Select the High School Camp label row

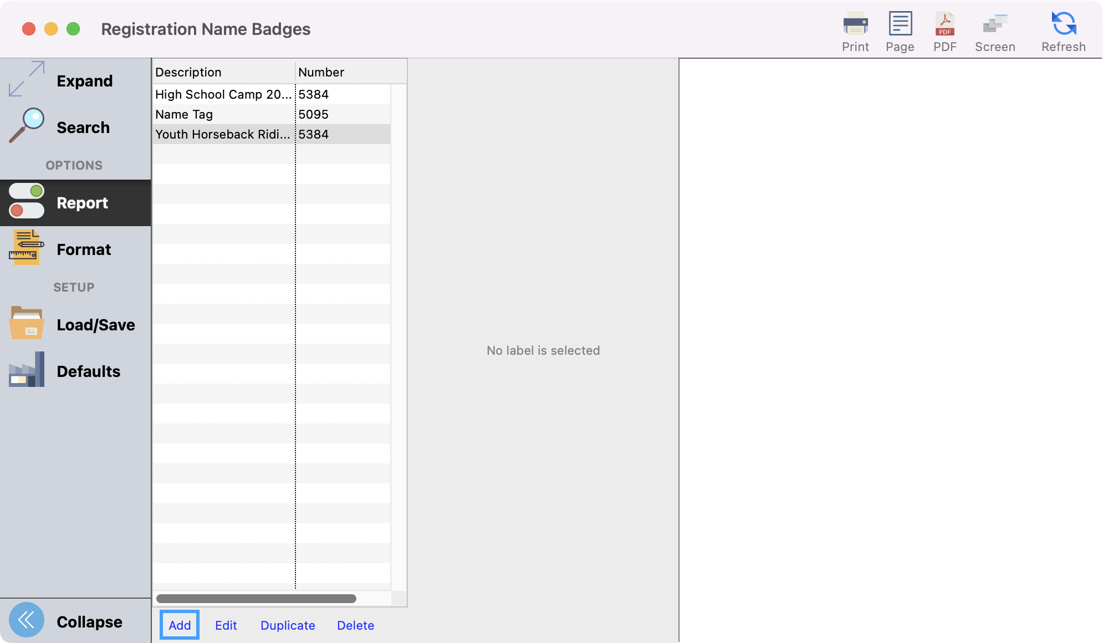click(223, 94)
